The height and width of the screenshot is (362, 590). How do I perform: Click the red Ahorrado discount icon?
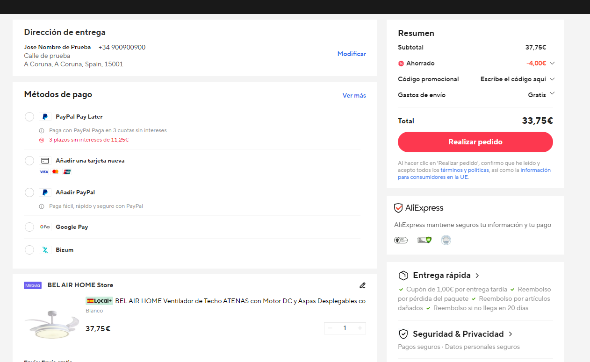point(401,64)
